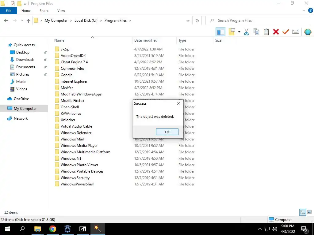Click the orange checkmark Properties icon

(x=286, y=32)
